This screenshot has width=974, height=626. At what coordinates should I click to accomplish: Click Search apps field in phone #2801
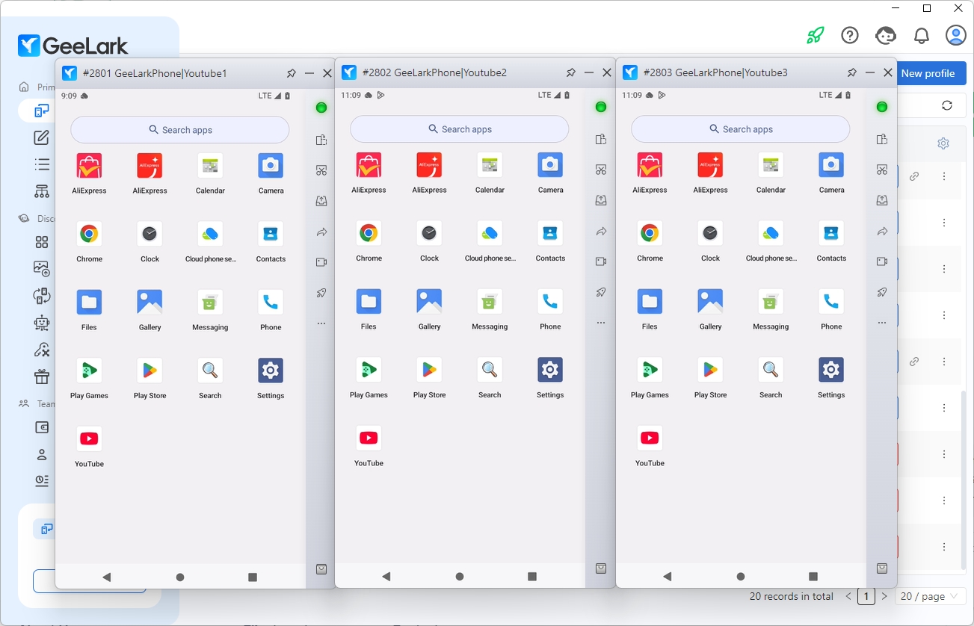point(179,130)
